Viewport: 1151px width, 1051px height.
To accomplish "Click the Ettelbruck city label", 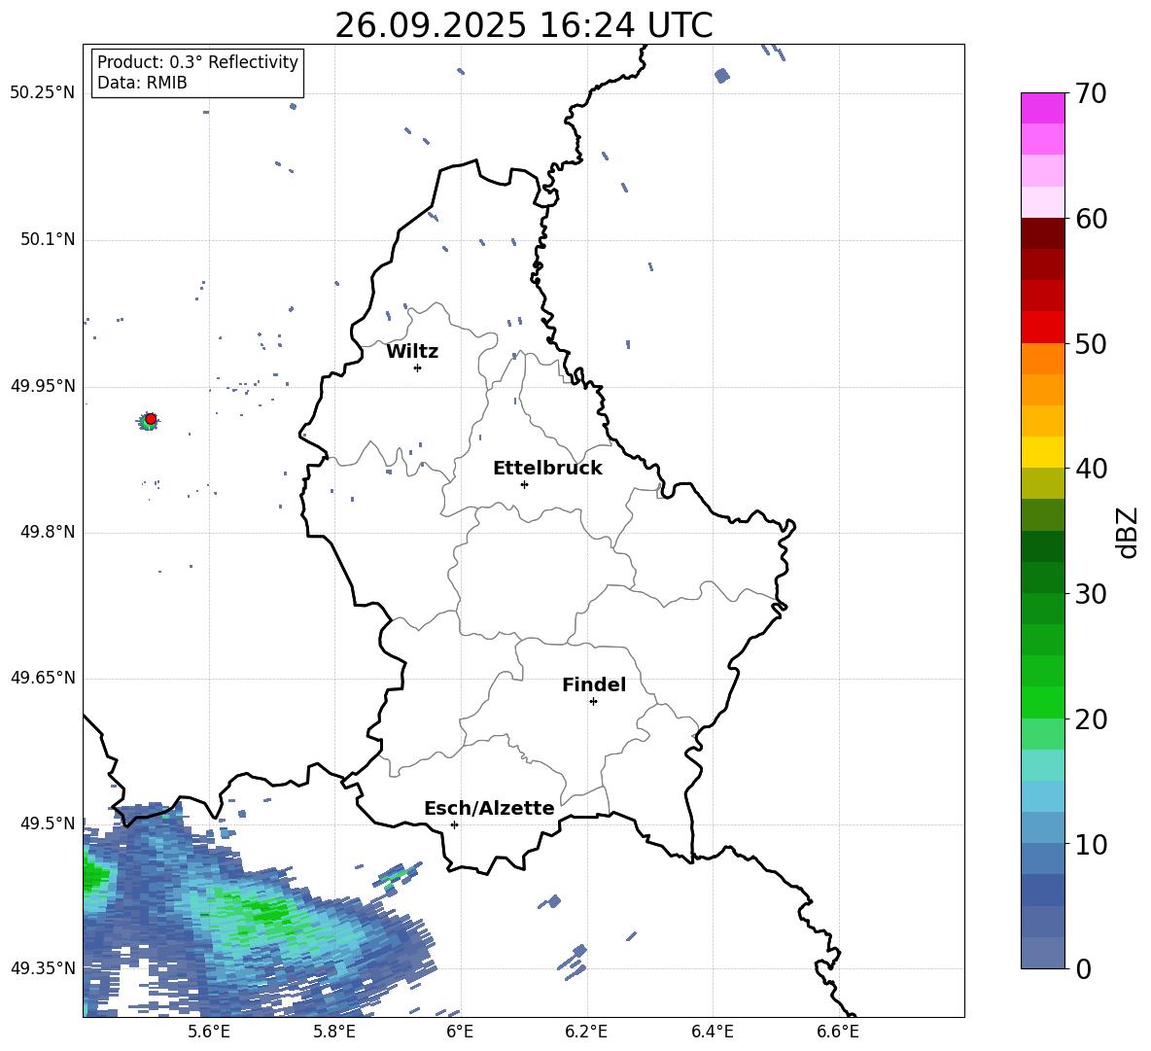I will coord(547,469).
